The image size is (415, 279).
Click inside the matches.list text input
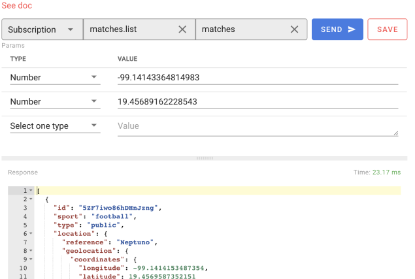(131, 29)
